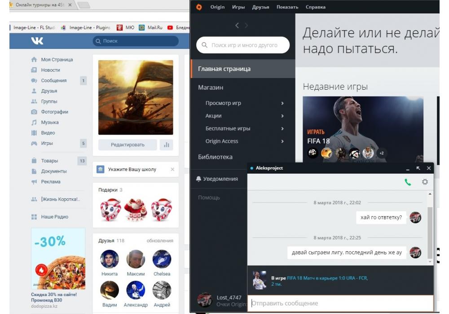Click the 'Отправить сообщение' chat input
Screen dimensions: 449x314
(x=340, y=303)
